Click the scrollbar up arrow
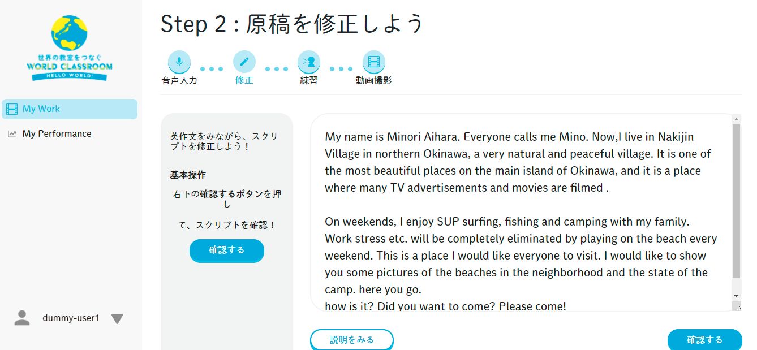This screenshot has height=350, width=757. 736,119
